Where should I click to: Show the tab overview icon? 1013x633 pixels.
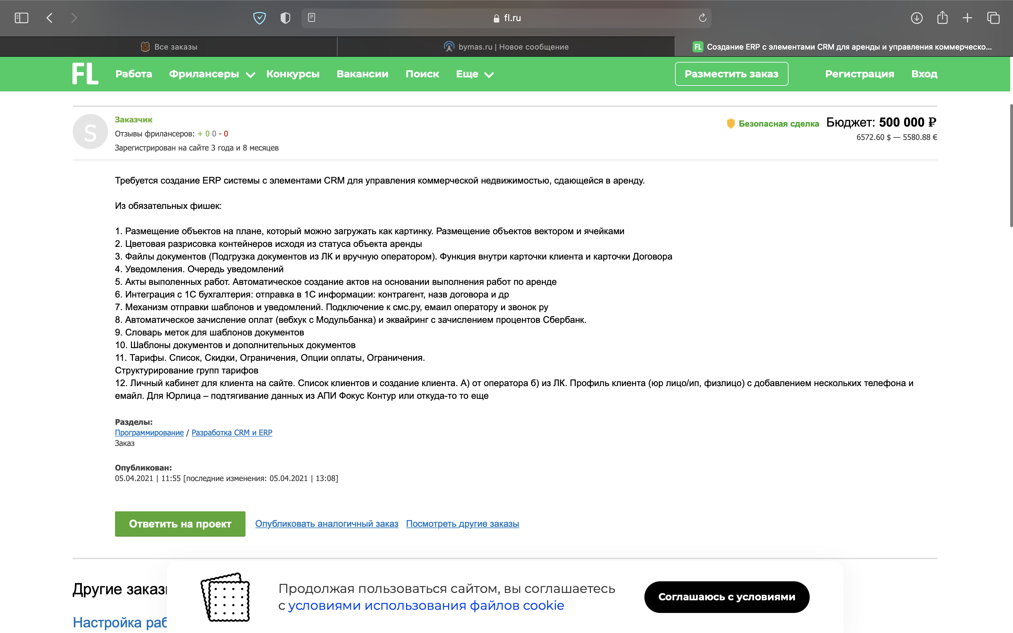point(993,18)
